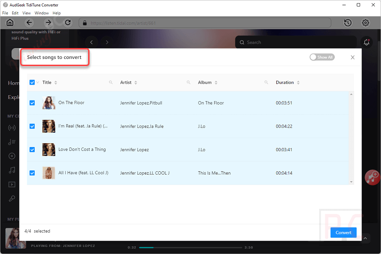The image size is (381, 254).
Task: Expand the player chevron at bottom right
Action: point(365,238)
